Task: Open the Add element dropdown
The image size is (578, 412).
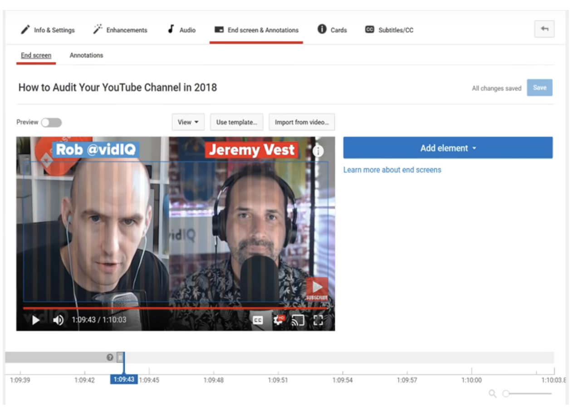Action: point(448,148)
